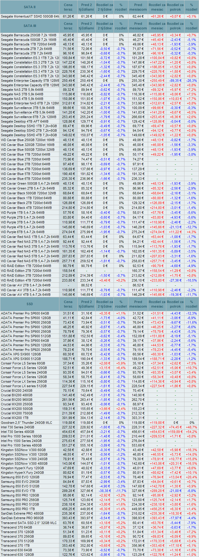Click the SSD section header
This screenshot has height=557, width=199.
(30, 304)
